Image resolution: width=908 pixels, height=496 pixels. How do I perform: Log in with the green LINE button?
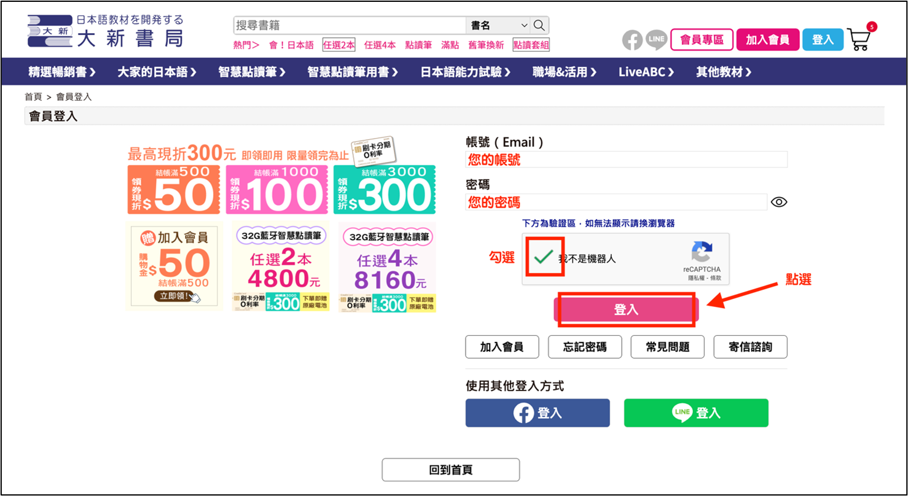coord(696,413)
